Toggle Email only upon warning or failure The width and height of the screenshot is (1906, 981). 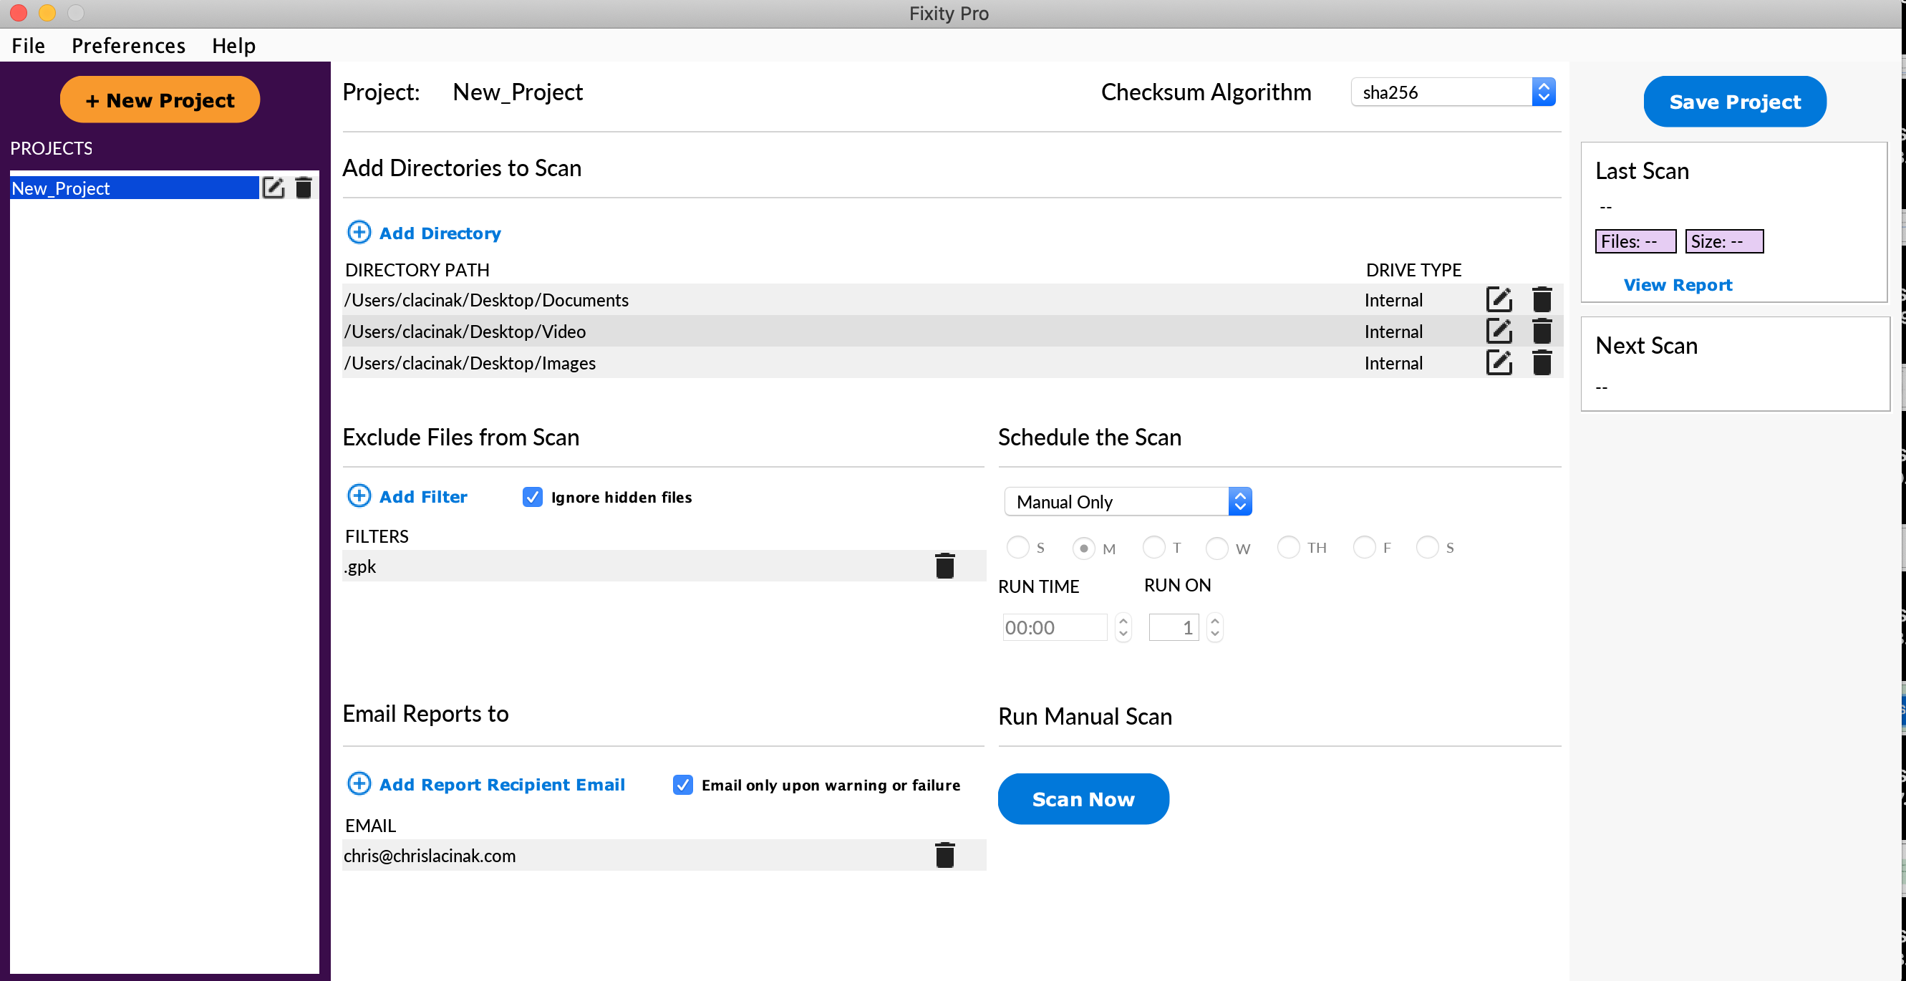click(x=683, y=784)
